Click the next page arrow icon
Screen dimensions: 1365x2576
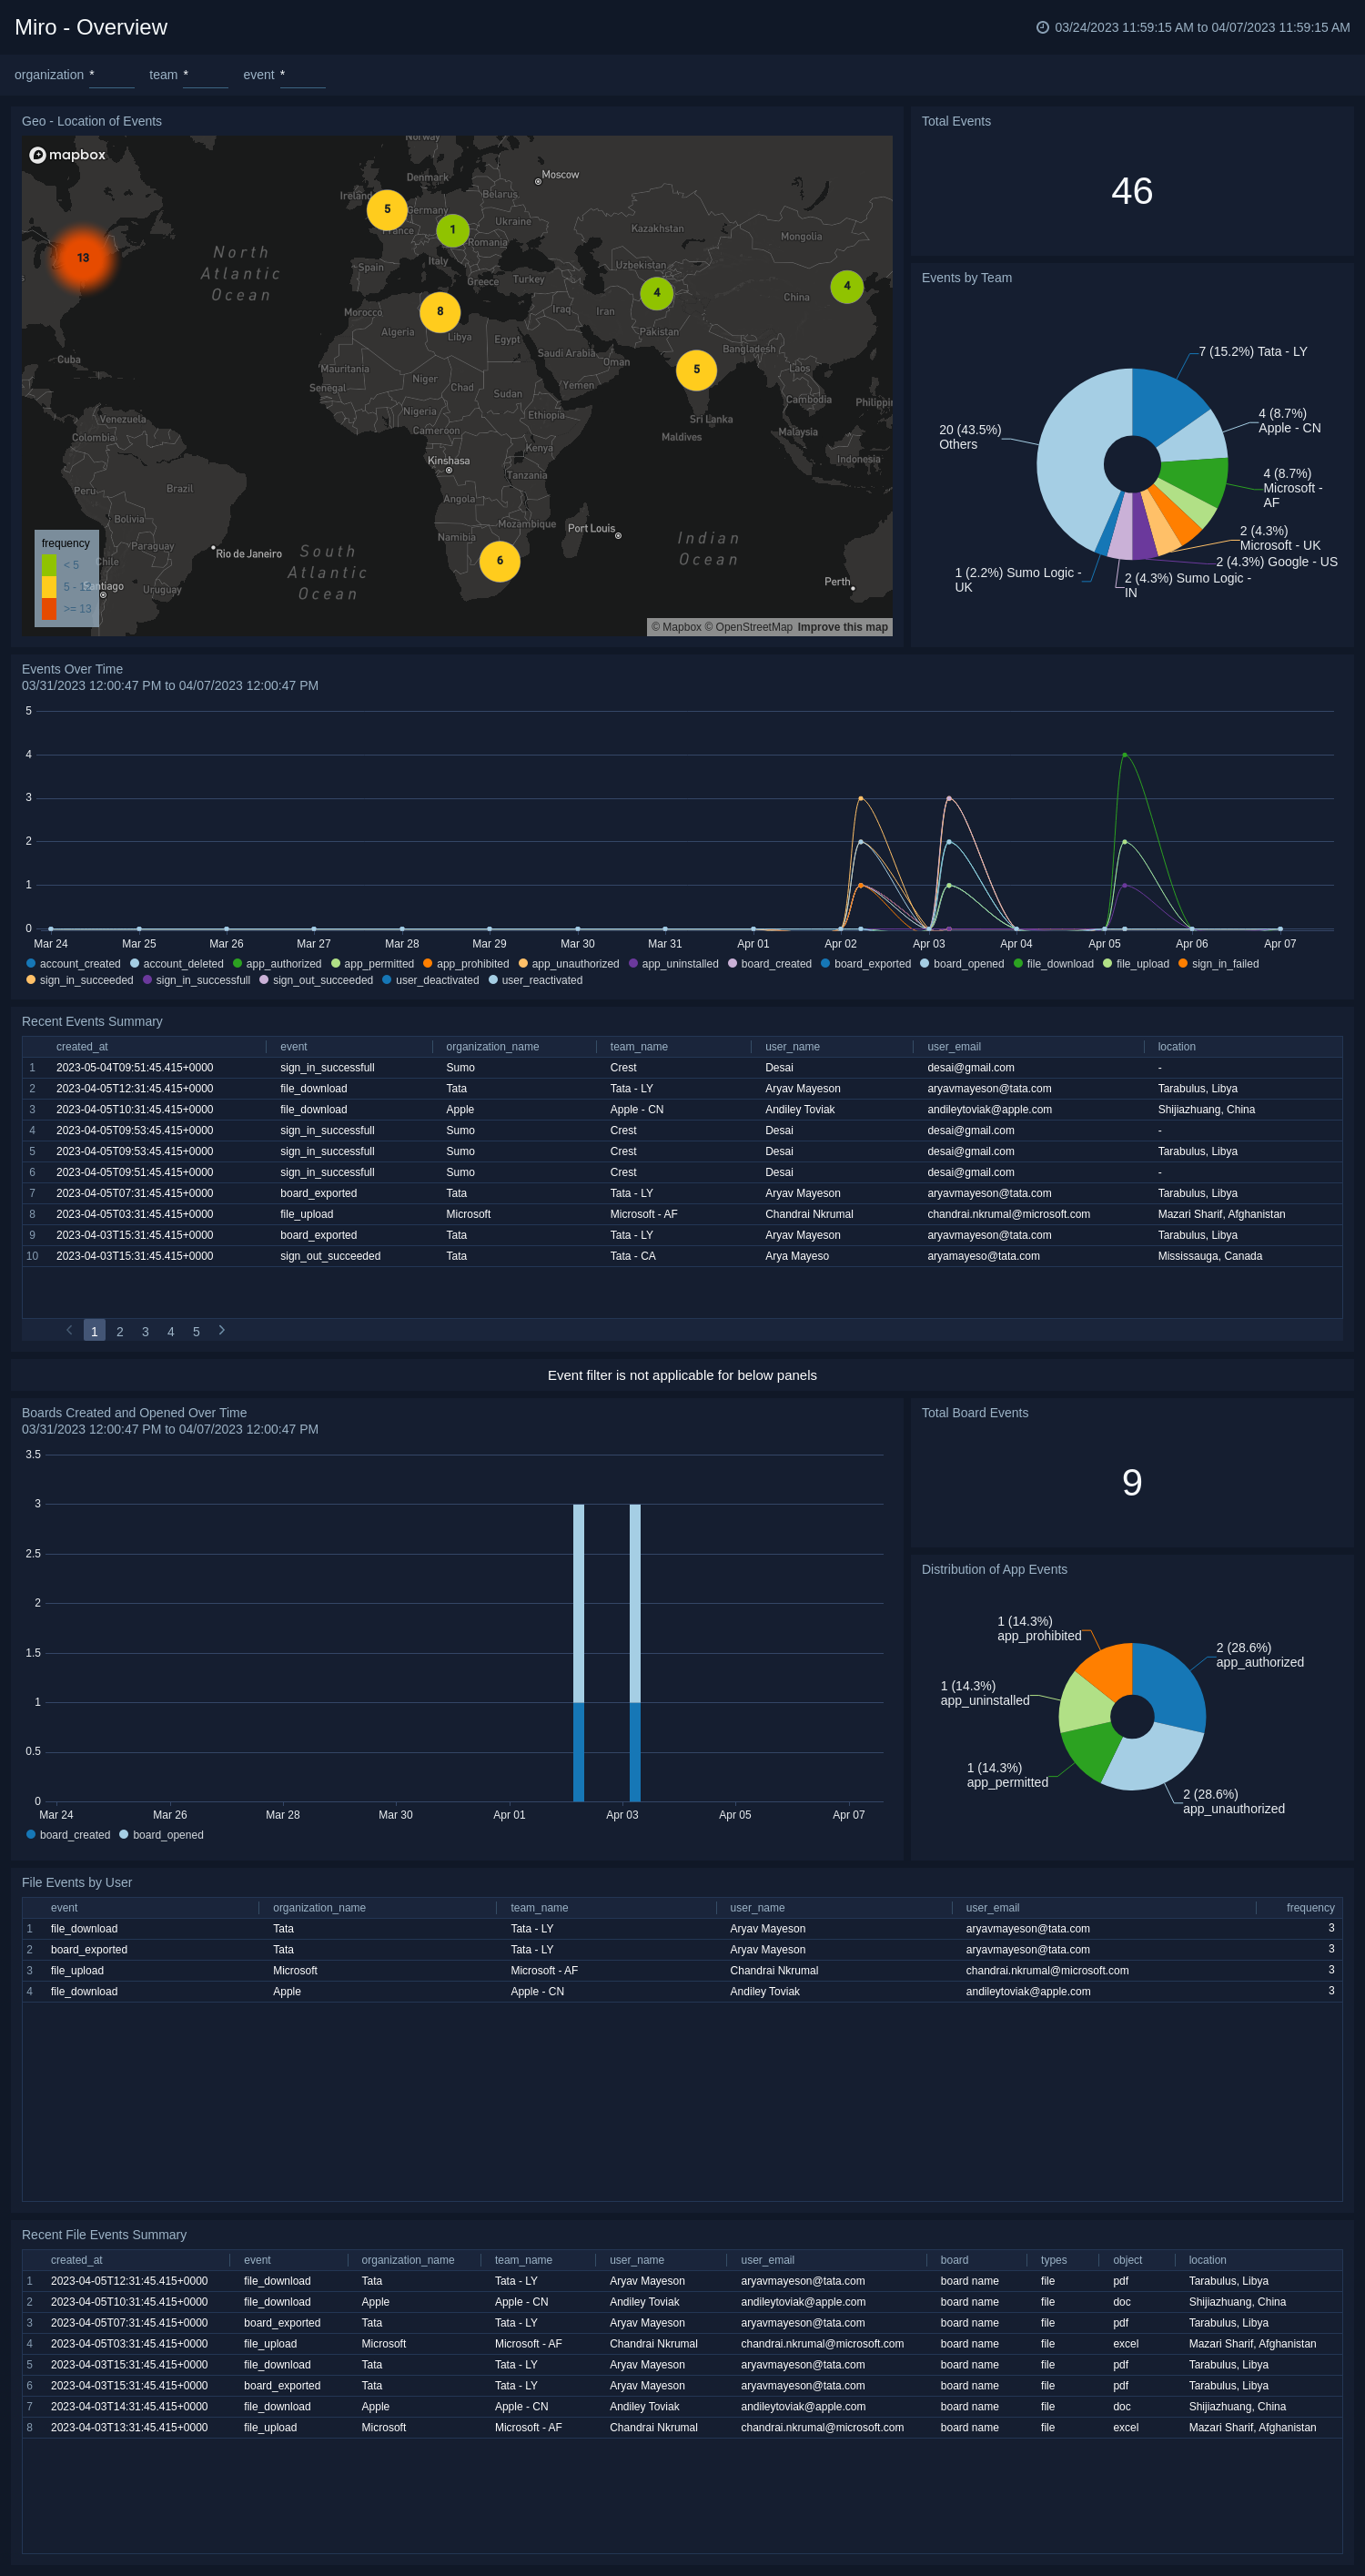(222, 1330)
